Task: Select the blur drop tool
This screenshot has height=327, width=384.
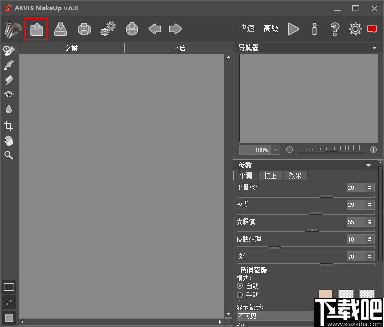Action: point(9,109)
